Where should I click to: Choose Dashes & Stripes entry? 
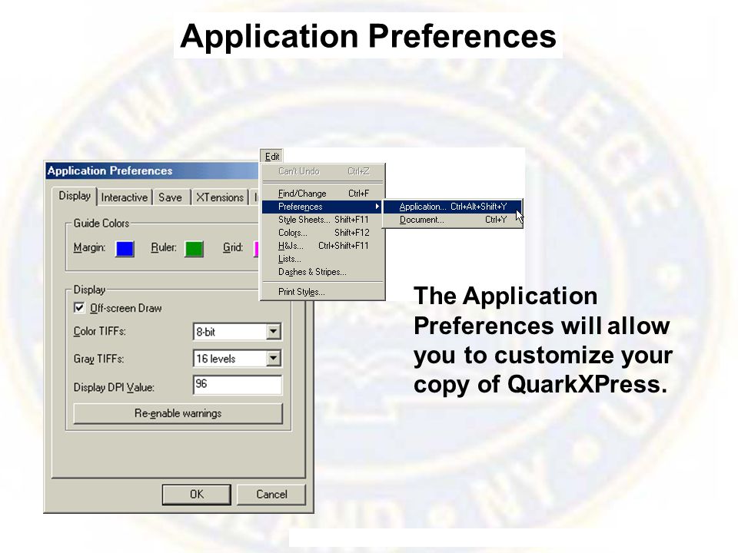[324, 272]
